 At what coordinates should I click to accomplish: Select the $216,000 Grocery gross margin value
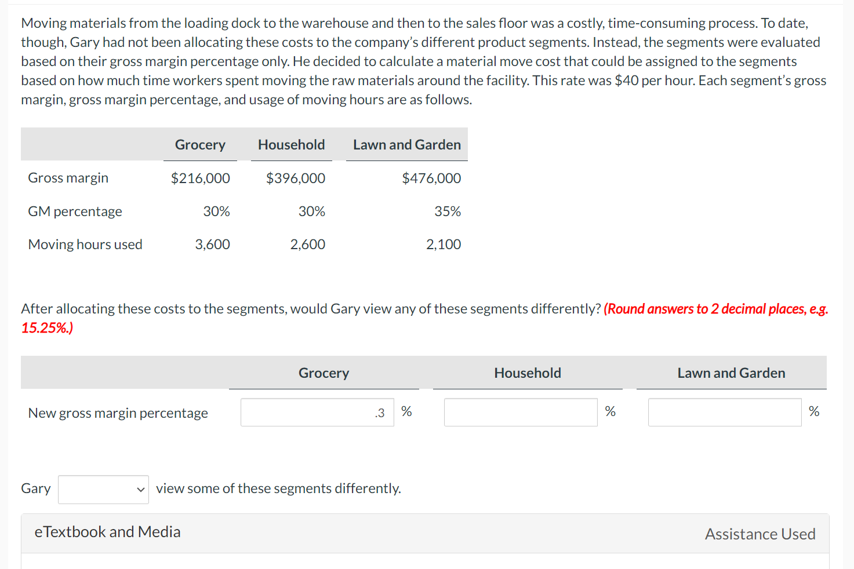coord(201,178)
